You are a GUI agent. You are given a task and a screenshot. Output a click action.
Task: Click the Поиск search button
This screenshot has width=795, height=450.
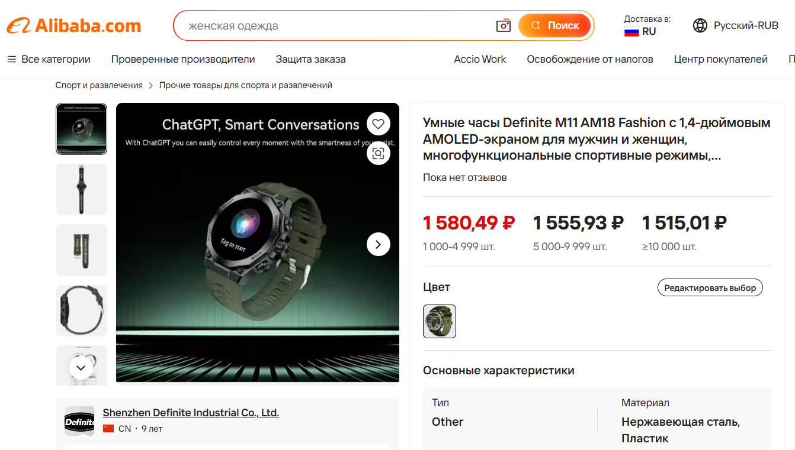tap(554, 25)
